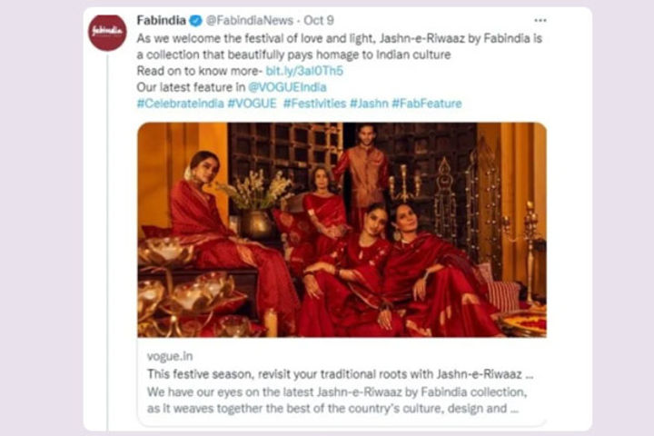Open the Fabindia profile avatar
Screen dimensions: 654x436
107,33
